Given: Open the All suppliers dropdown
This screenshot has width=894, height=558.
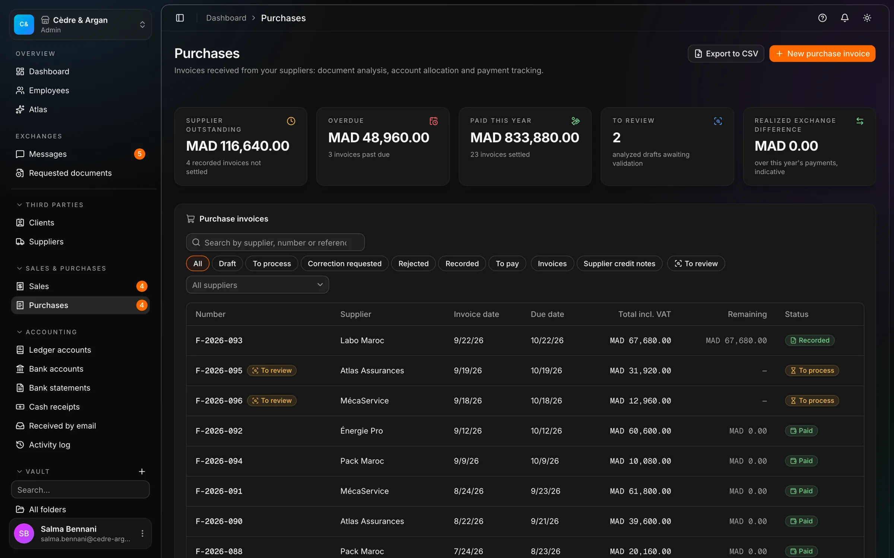Looking at the screenshot, I should (x=257, y=285).
